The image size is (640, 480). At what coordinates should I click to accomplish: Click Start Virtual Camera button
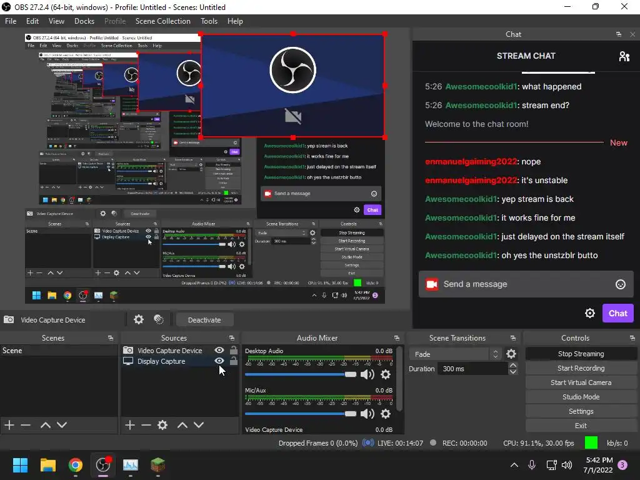581,382
